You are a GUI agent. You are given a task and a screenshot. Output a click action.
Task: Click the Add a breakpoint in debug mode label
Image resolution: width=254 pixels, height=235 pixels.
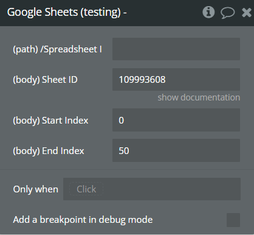pyautogui.click(x=83, y=220)
